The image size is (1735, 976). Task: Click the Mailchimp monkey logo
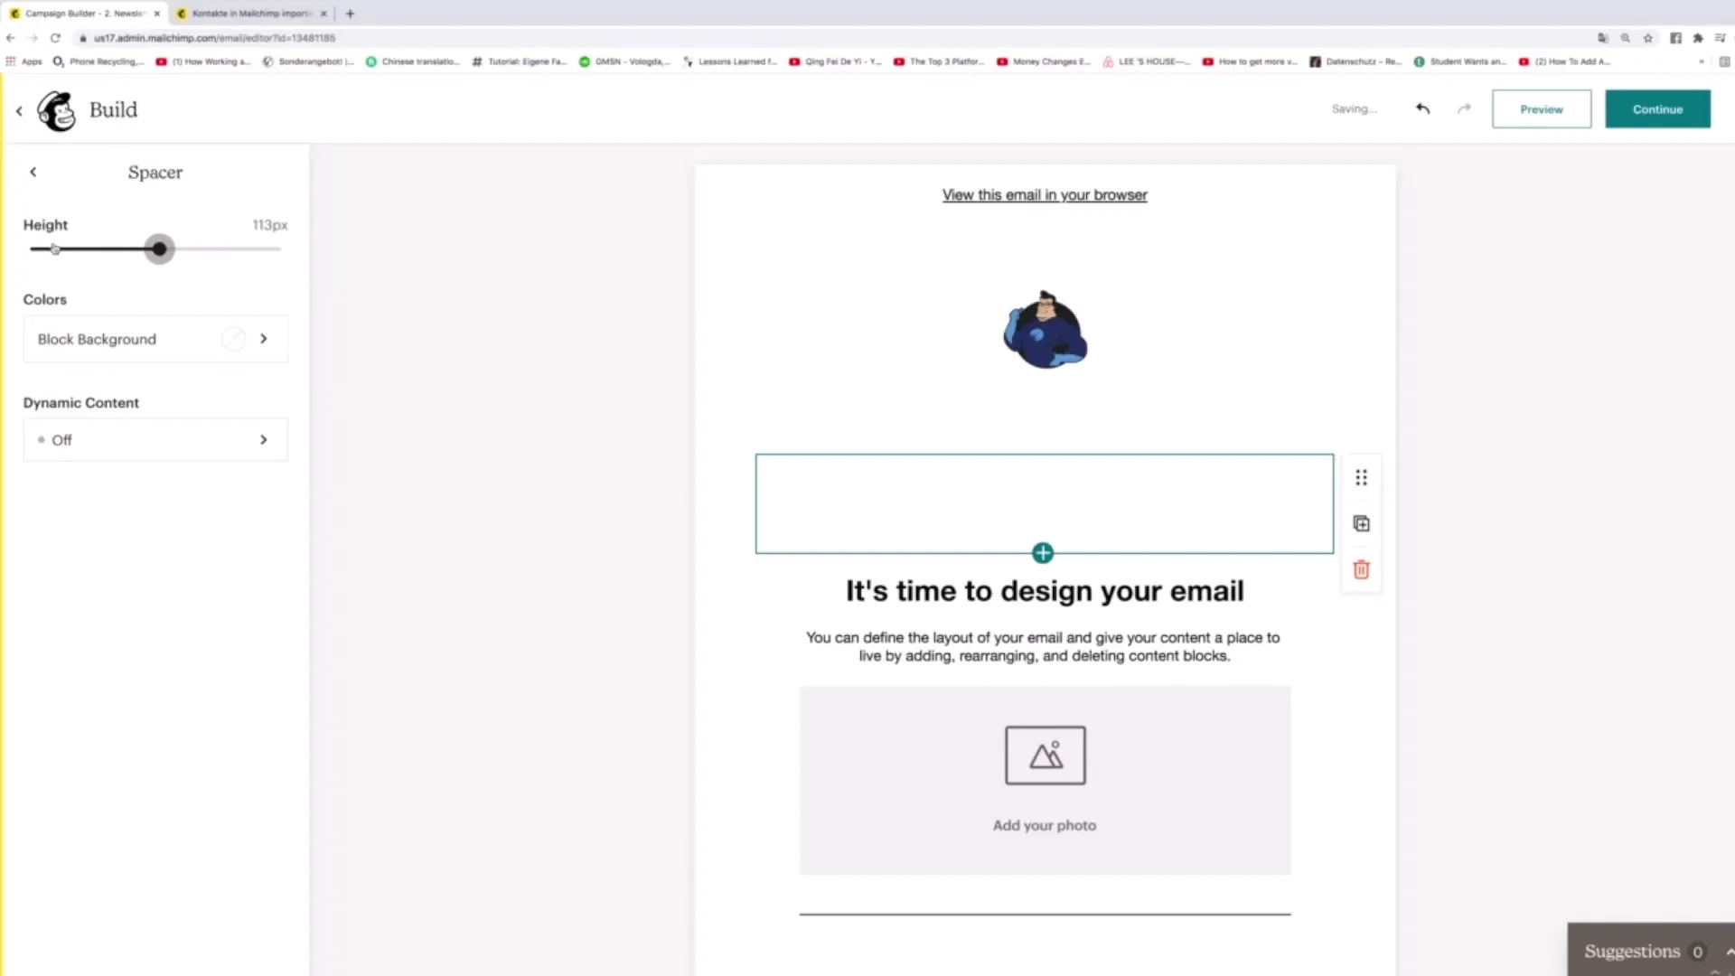[x=57, y=110]
